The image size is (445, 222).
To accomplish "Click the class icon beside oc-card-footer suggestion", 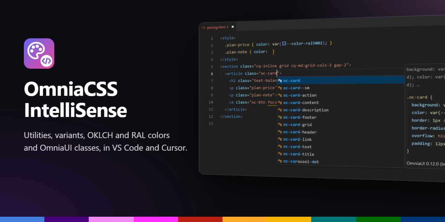I will click(280, 117).
